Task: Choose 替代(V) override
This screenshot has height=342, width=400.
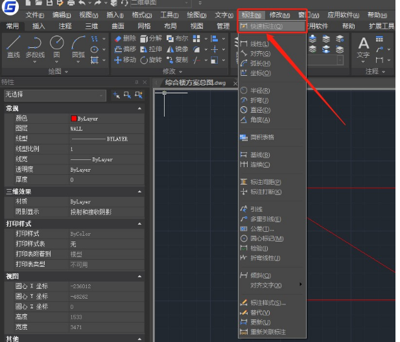Action: click(x=272, y=312)
